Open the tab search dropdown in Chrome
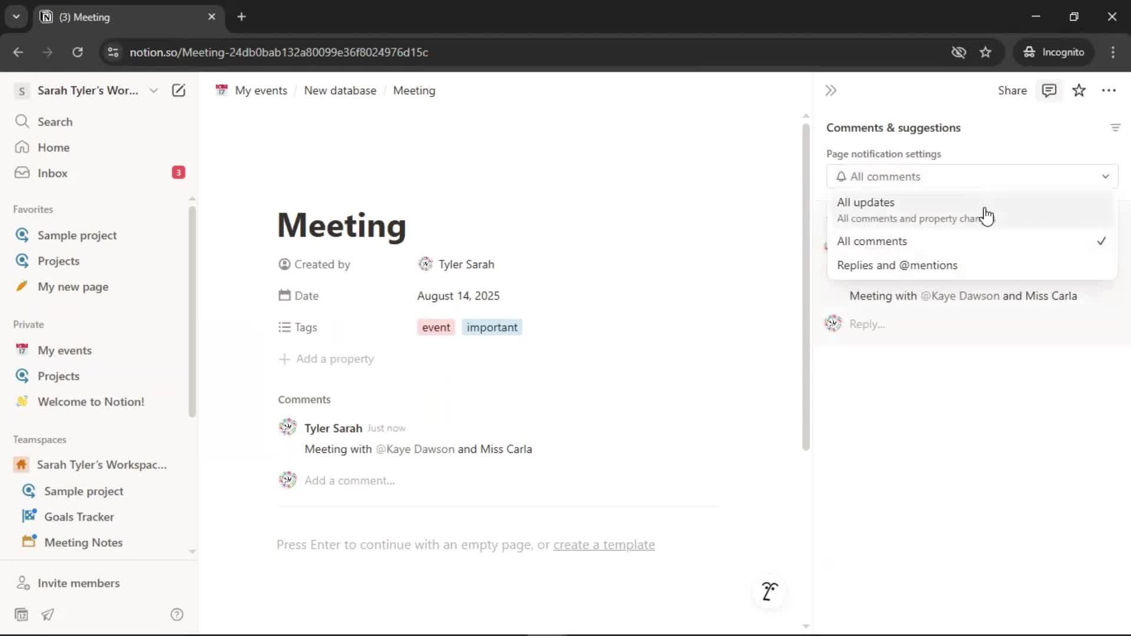 (16, 16)
